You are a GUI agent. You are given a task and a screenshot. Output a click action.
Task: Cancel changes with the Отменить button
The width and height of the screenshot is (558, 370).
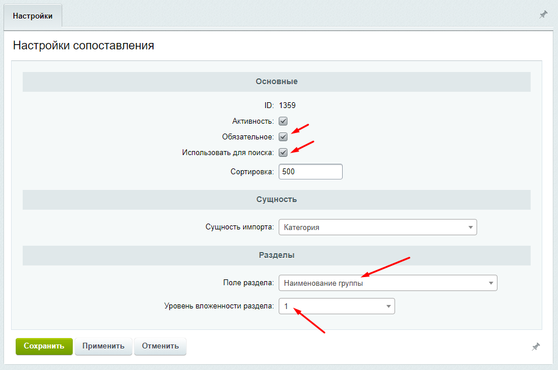160,346
